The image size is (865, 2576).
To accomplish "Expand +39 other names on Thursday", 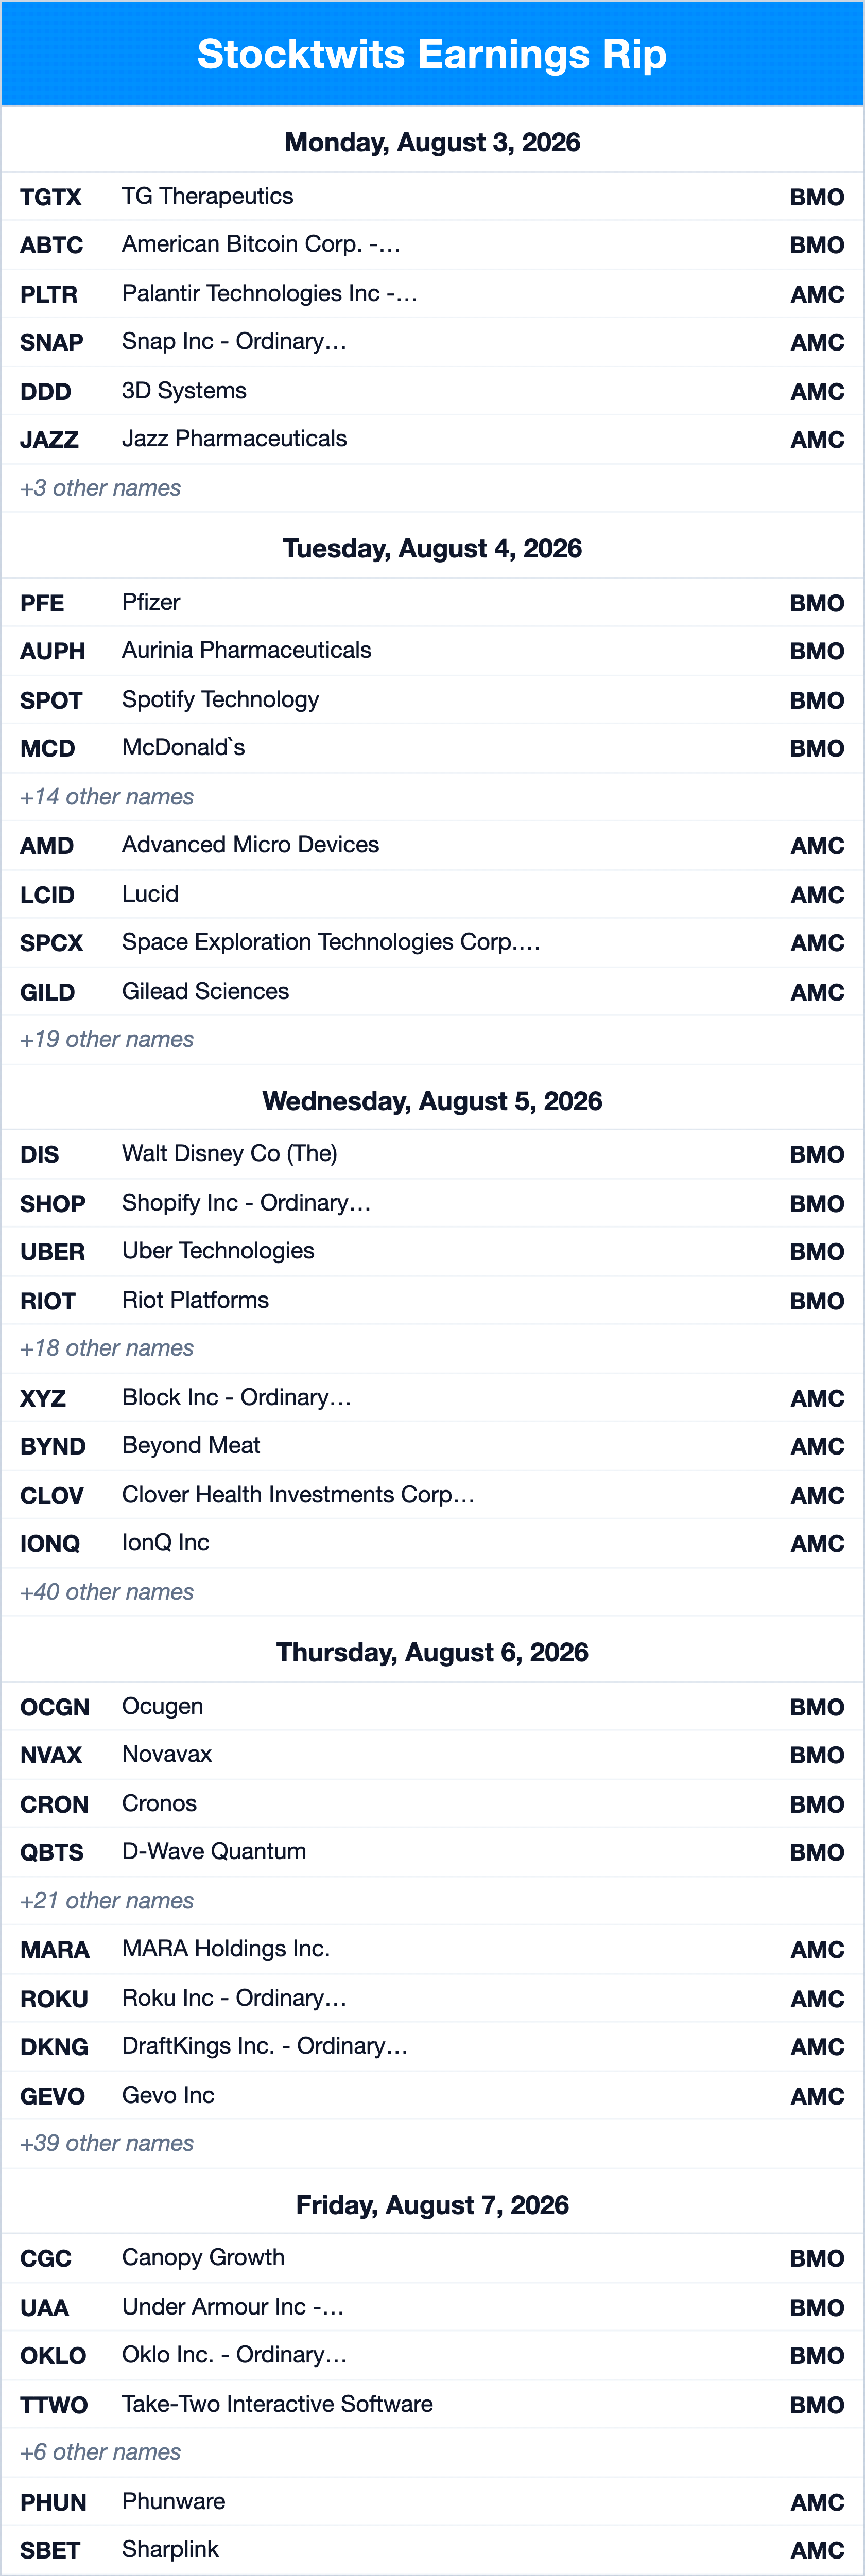I will click(107, 2143).
